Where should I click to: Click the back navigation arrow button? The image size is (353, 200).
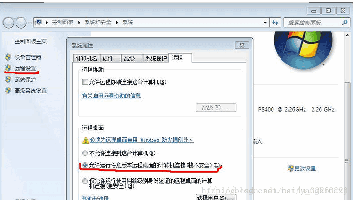pos(8,23)
